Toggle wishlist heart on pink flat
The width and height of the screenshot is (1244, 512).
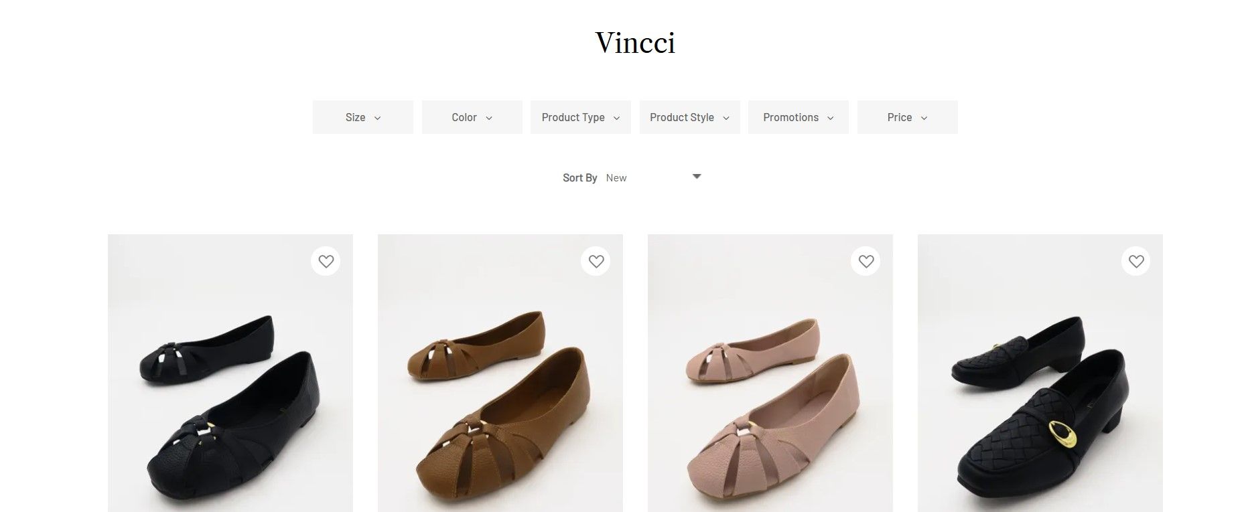click(x=866, y=261)
